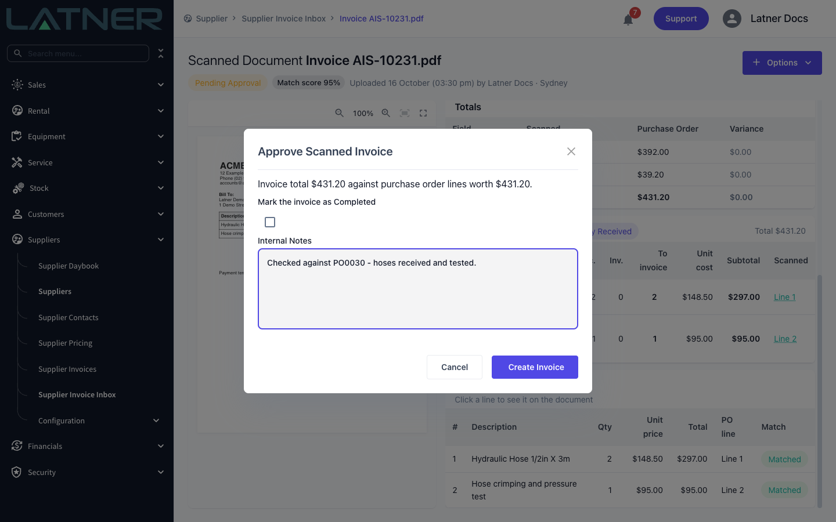Click the Pending Approval status badge
This screenshot has height=522, width=836.
pyautogui.click(x=228, y=83)
